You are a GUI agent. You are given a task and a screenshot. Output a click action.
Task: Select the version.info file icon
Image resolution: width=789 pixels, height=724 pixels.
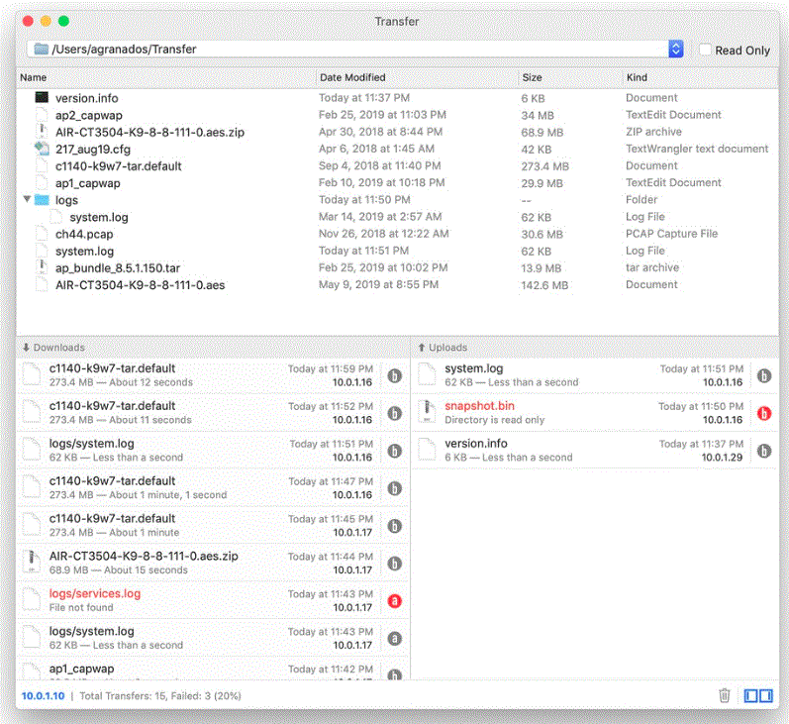point(42,97)
